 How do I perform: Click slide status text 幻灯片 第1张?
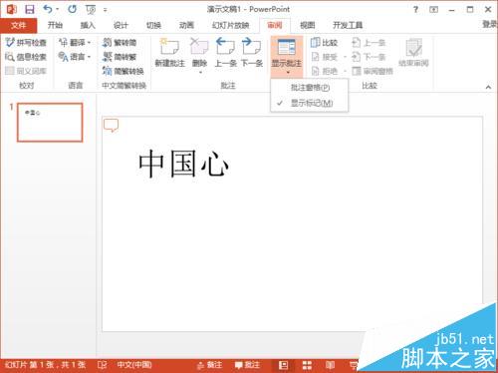click(46, 365)
